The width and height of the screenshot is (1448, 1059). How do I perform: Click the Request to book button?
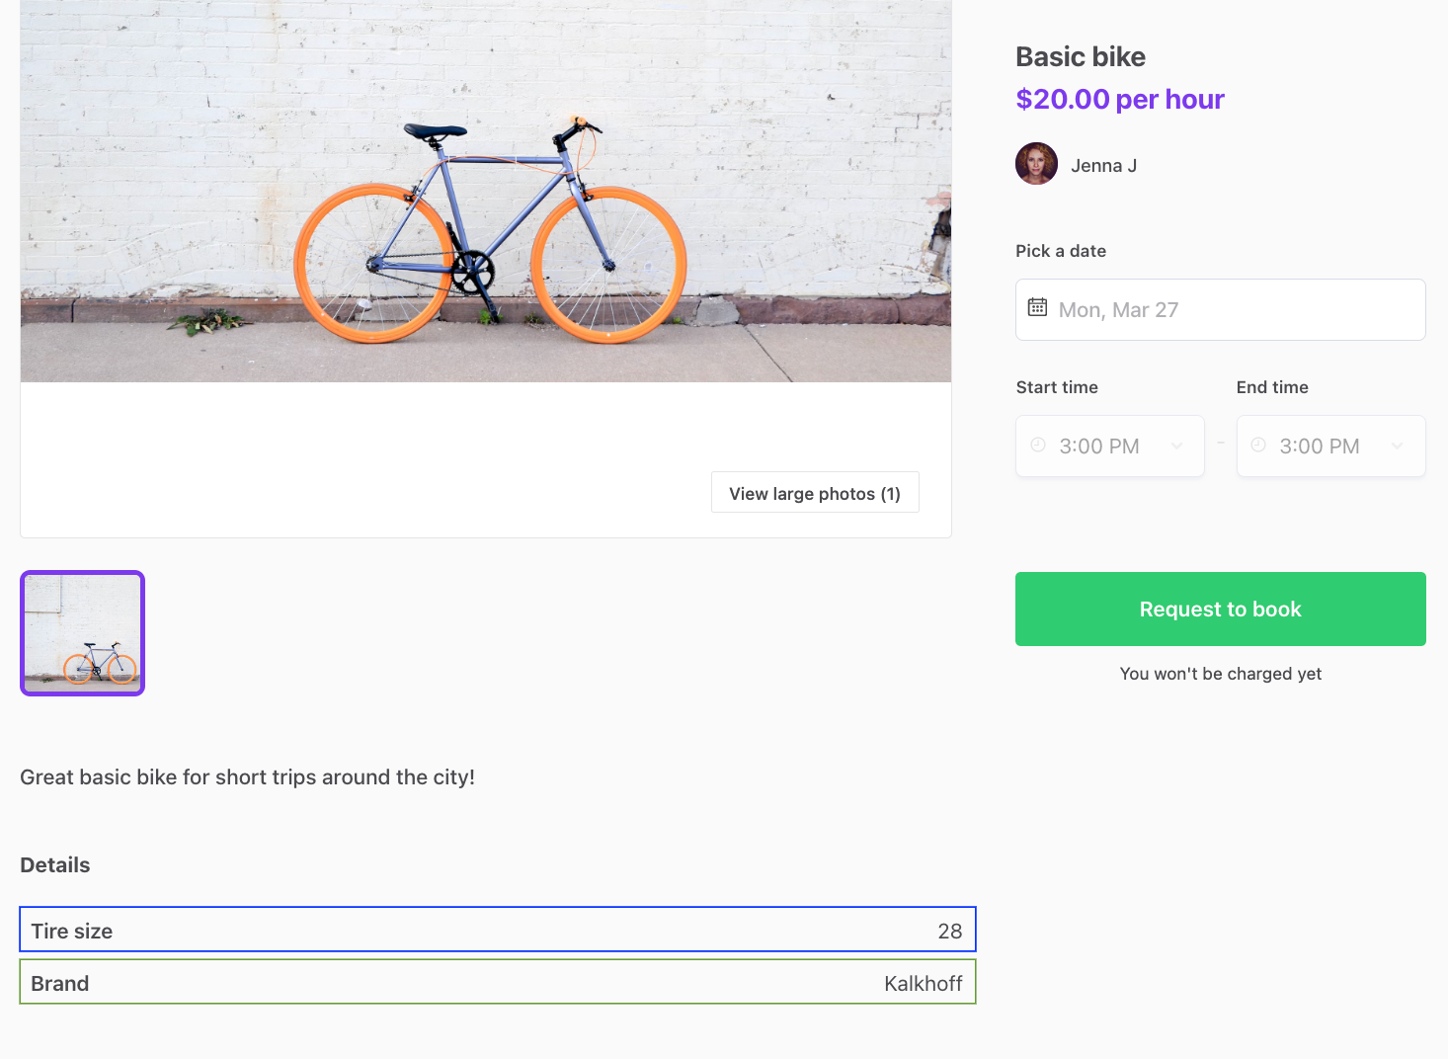tap(1220, 609)
